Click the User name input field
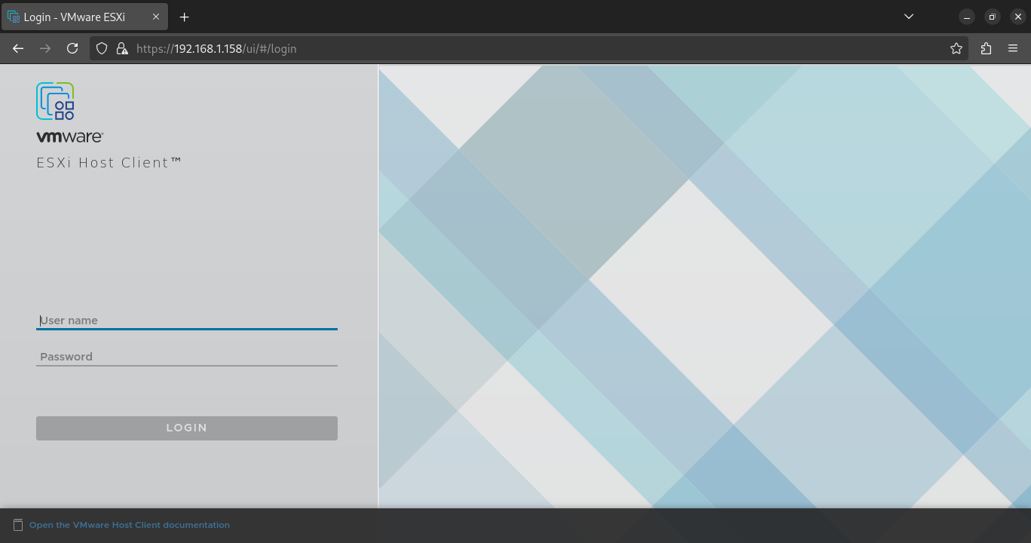 click(x=186, y=321)
